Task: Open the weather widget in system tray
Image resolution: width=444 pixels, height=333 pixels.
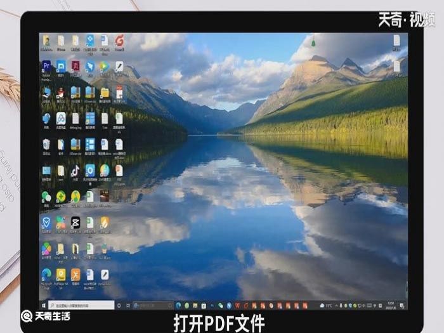Action: [325, 305]
